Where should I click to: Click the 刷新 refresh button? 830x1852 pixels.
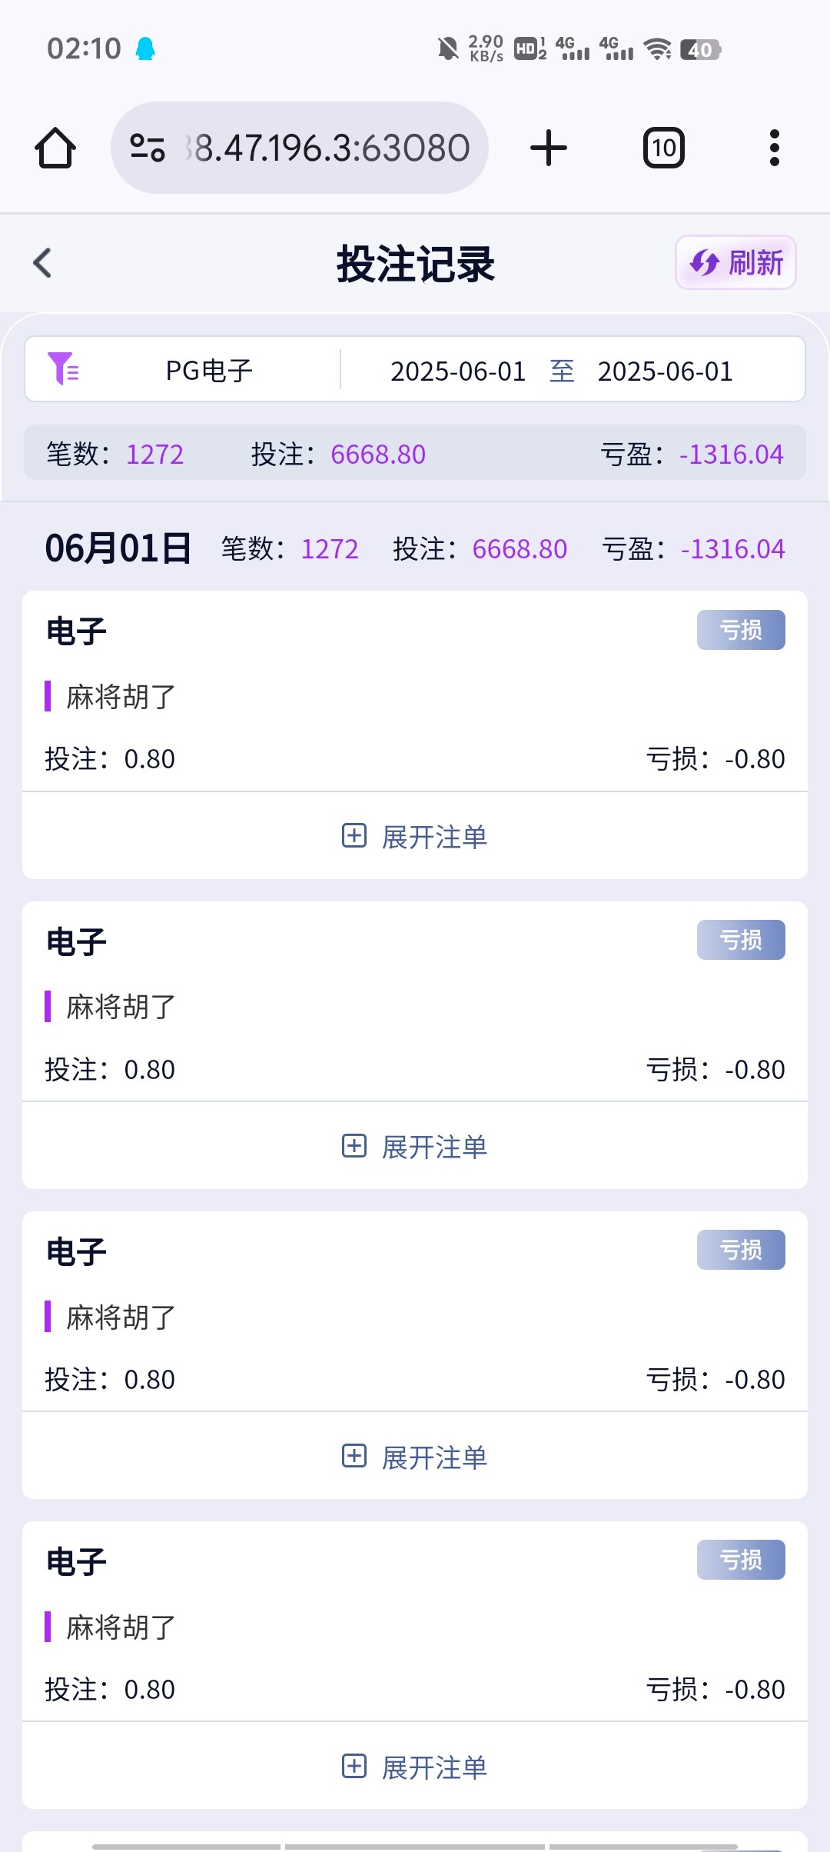point(735,263)
